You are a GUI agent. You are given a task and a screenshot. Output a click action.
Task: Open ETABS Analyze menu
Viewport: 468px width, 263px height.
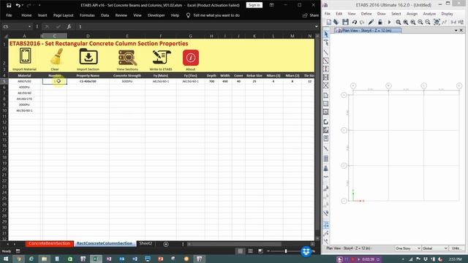(x=429, y=14)
